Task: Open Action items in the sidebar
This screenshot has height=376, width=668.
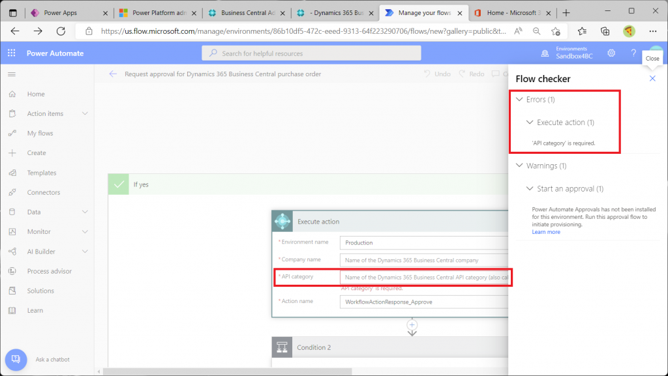Action: pos(45,113)
